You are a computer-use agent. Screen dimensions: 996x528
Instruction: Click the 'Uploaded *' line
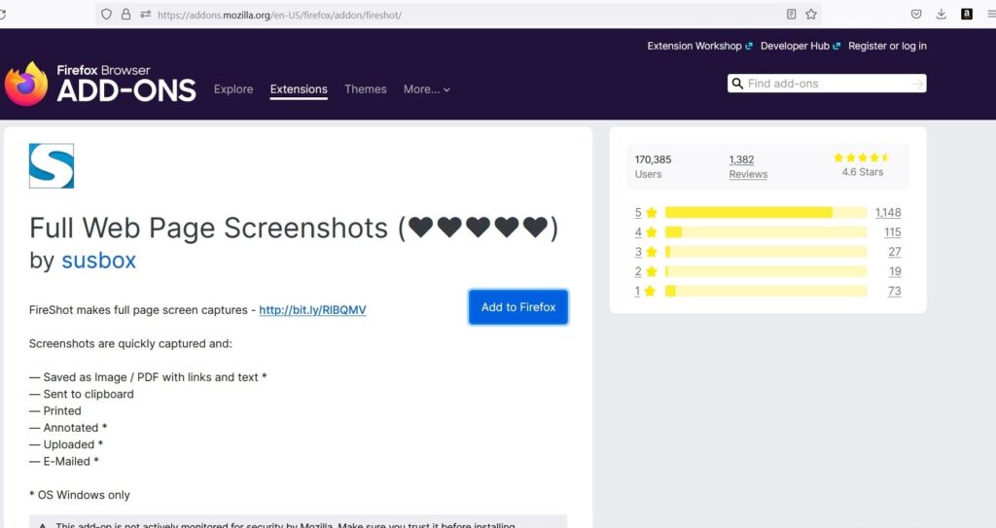pyautogui.click(x=66, y=444)
